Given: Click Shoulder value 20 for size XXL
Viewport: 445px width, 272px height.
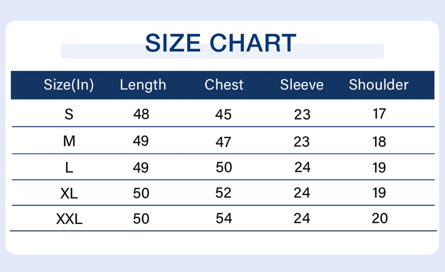Looking at the screenshot, I should 379,218.
